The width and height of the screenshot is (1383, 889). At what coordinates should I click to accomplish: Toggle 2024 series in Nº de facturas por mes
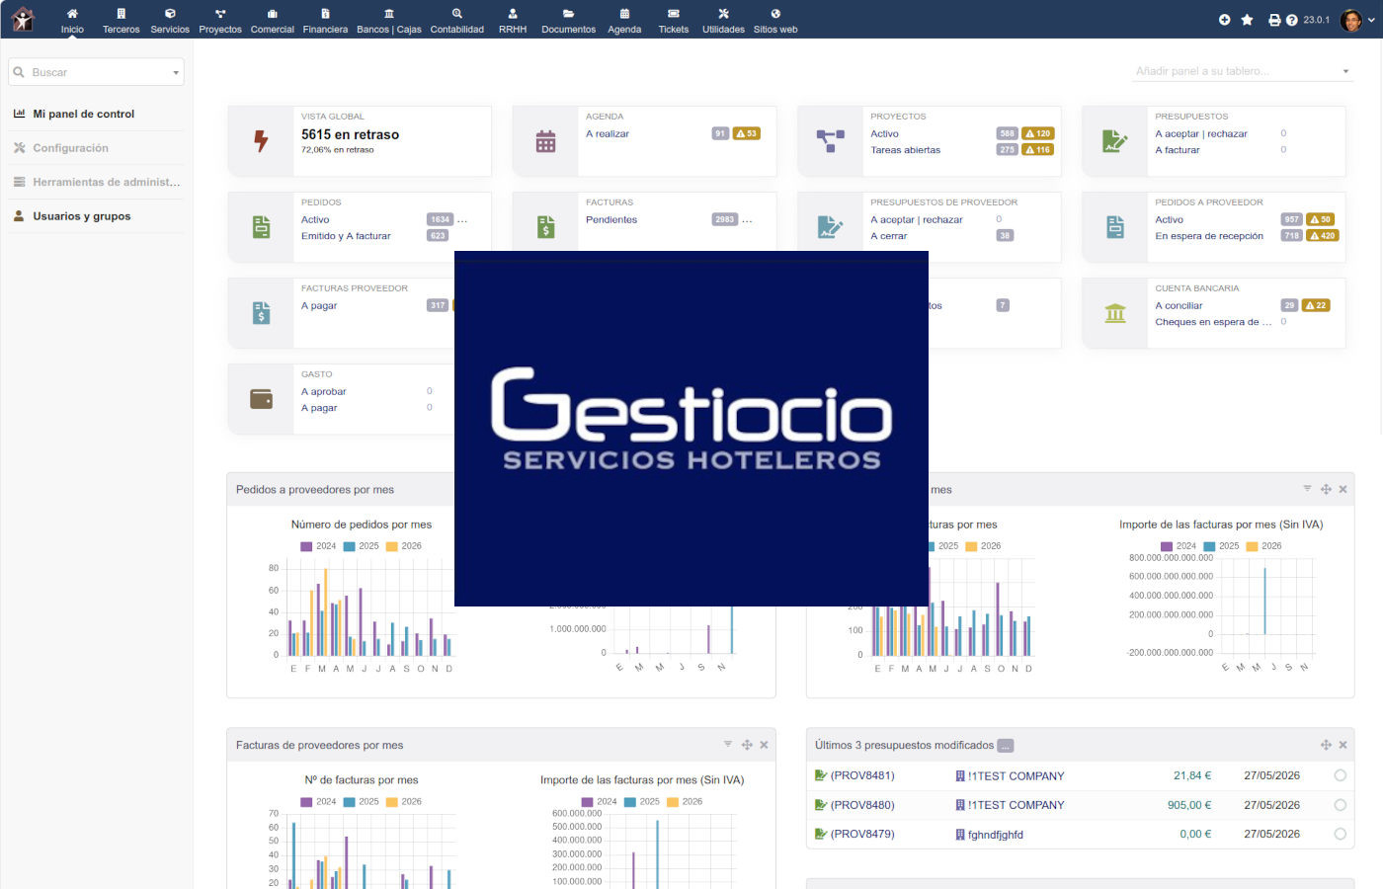tap(318, 802)
